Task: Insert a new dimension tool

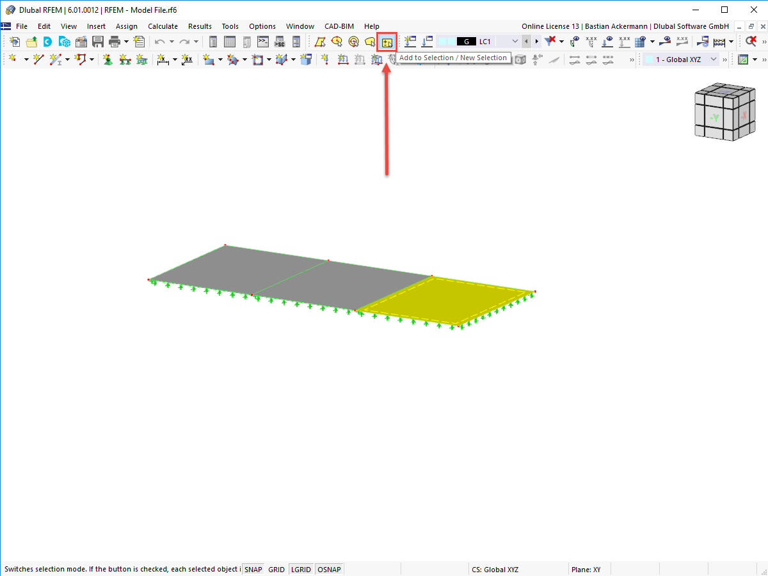Action: (163, 60)
